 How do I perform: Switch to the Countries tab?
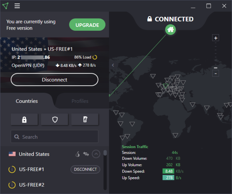pos(27,101)
